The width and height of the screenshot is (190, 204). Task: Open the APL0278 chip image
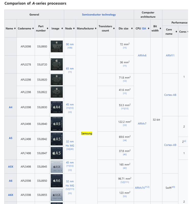57,65
